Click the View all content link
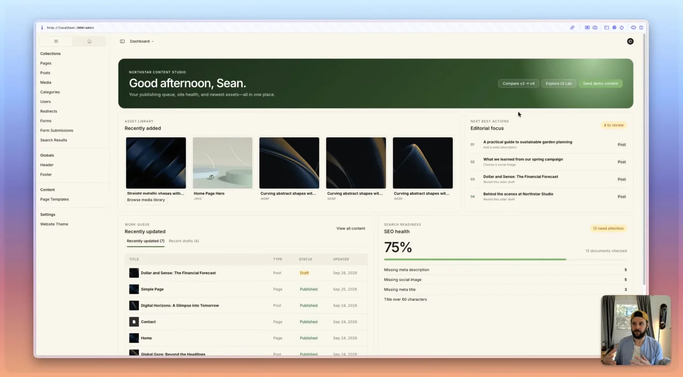Screen dimensions: 683x377 click(x=351, y=228)
